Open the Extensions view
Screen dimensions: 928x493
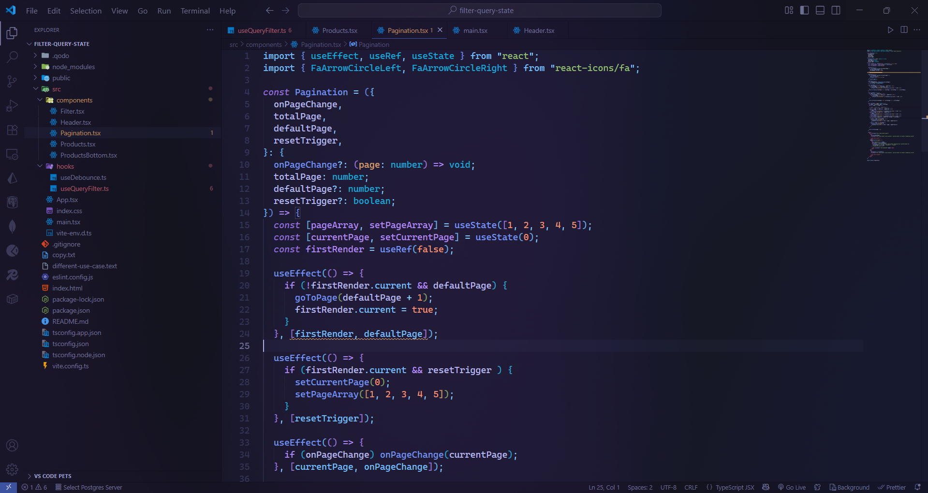tap(12, 130)
